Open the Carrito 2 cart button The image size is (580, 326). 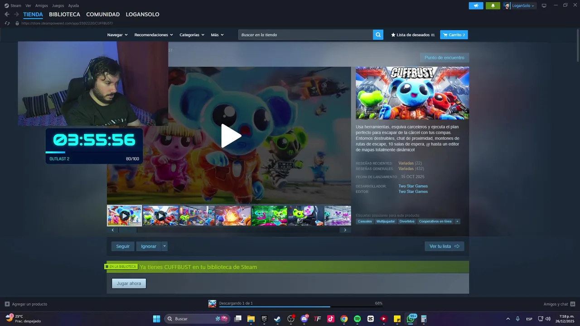(454, 35)
